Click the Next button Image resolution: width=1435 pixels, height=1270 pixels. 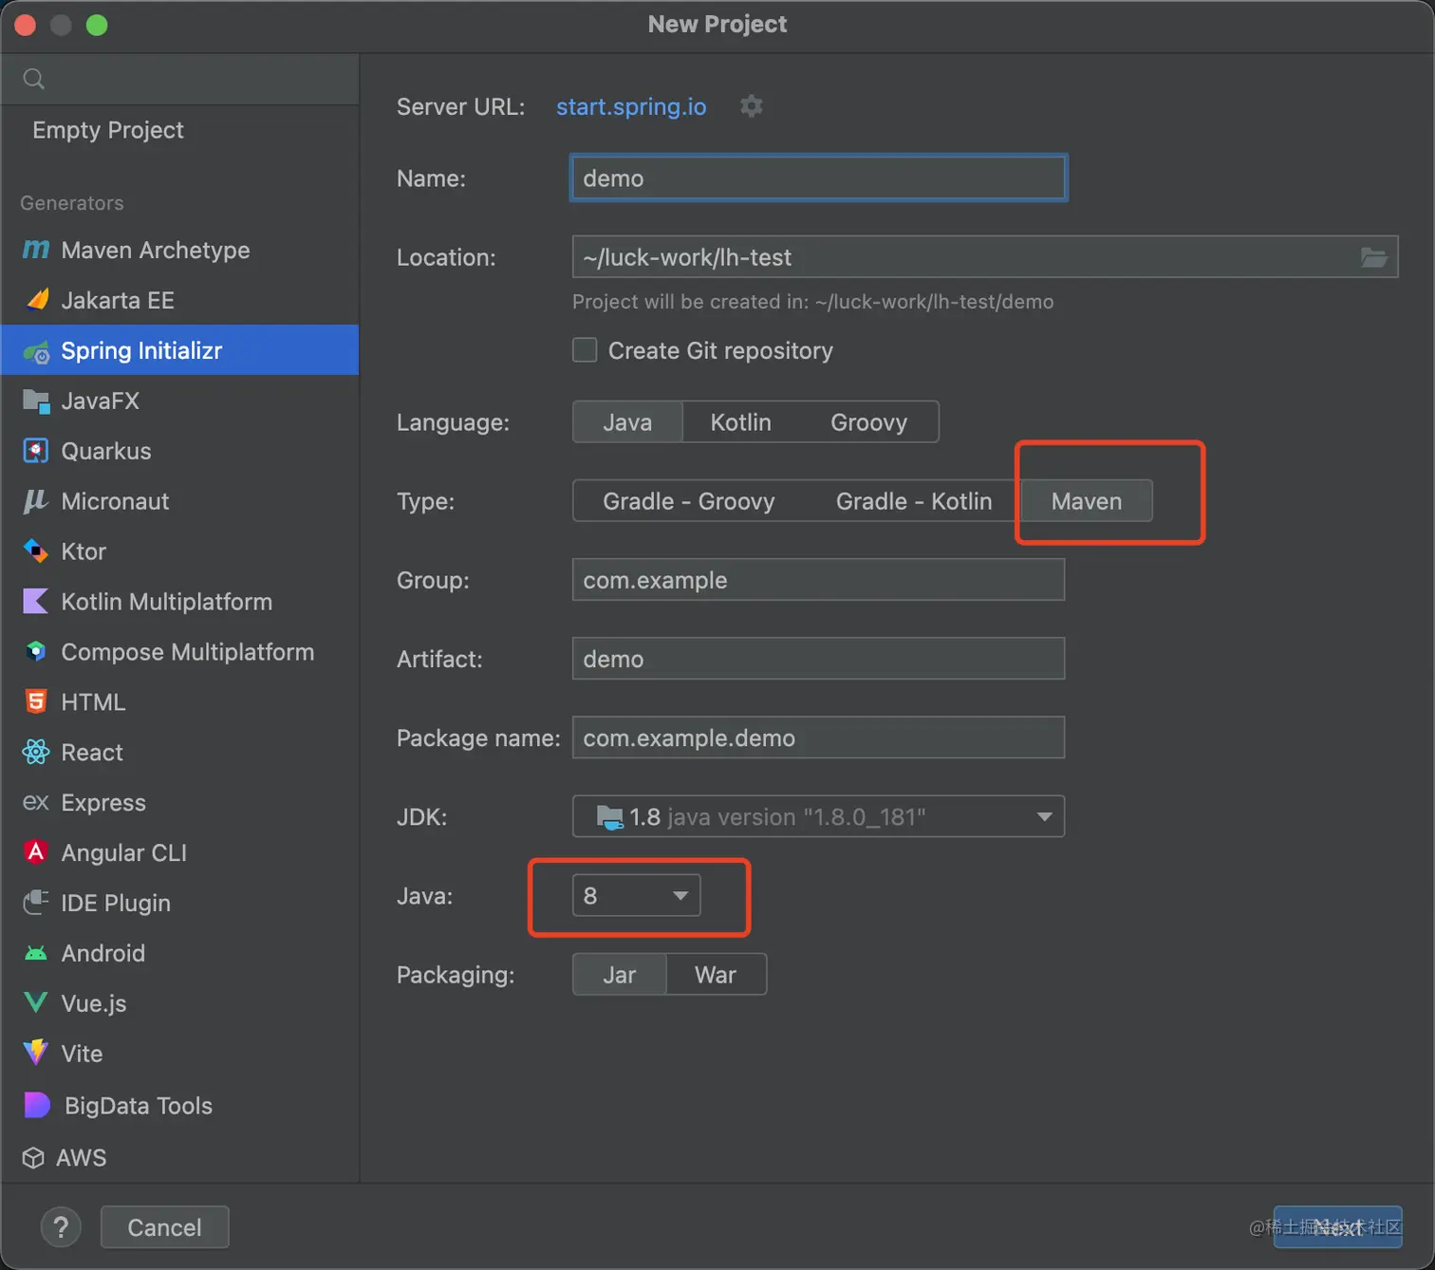(x=1337, y=1227)
